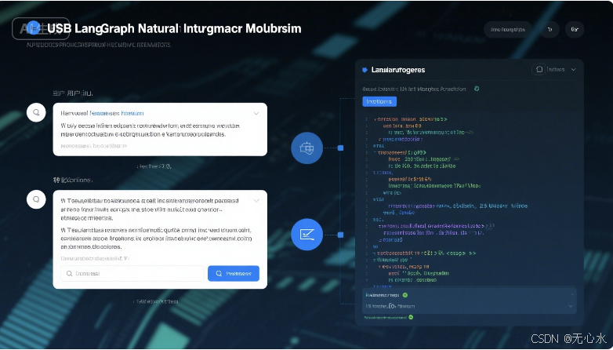The width and height of the screenshot is (613, 350).
Task: Click the search circle icon beside the upper white card
Action: coord(36,112)
